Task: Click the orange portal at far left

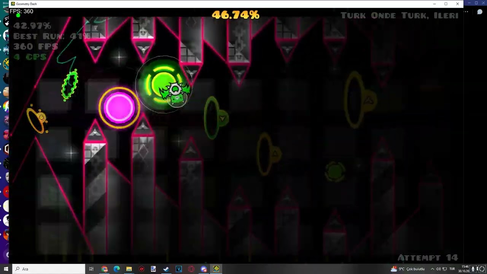Action: tap(38, 119)
